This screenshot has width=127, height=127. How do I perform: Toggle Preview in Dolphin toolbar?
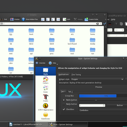pos(15,19)
